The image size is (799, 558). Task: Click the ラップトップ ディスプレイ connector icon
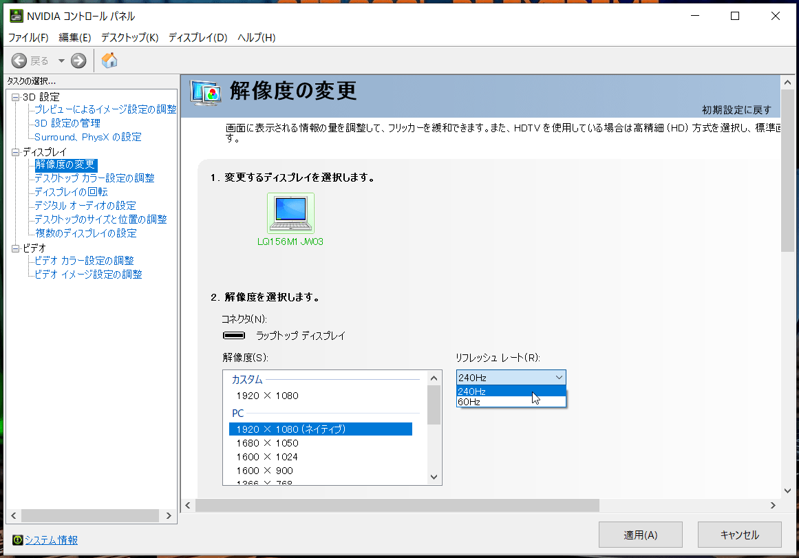point(234,335)
